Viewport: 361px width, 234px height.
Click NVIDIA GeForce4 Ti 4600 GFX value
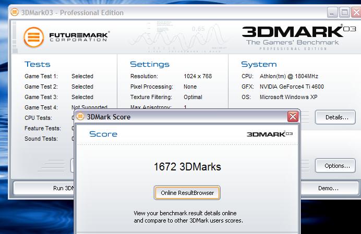point(292,87)
